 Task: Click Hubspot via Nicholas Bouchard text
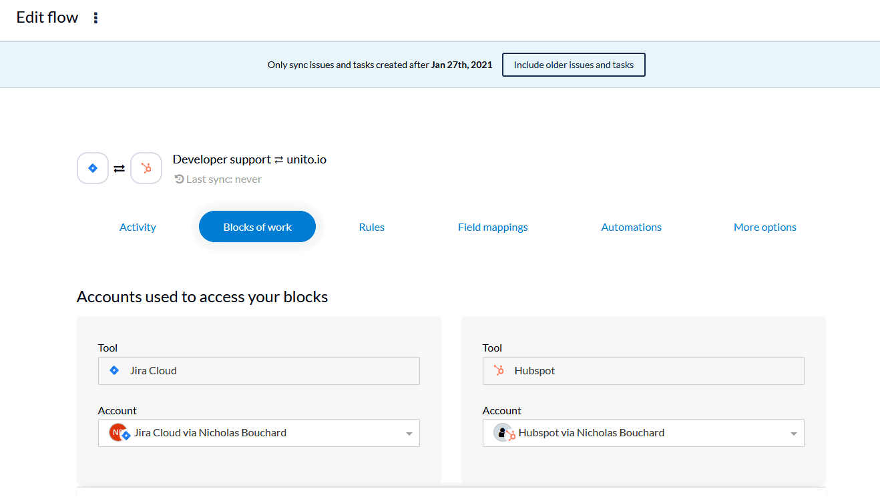pyautogui.click(x=592, y=432)
